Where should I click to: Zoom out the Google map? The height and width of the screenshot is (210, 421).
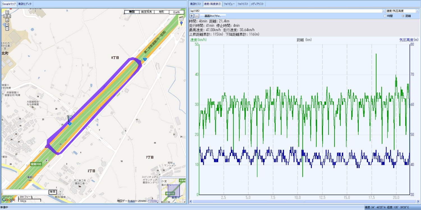coord(7,29)
